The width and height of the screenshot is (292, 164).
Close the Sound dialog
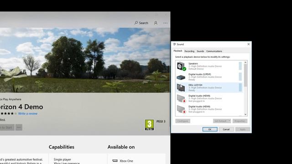coord(248,44)
